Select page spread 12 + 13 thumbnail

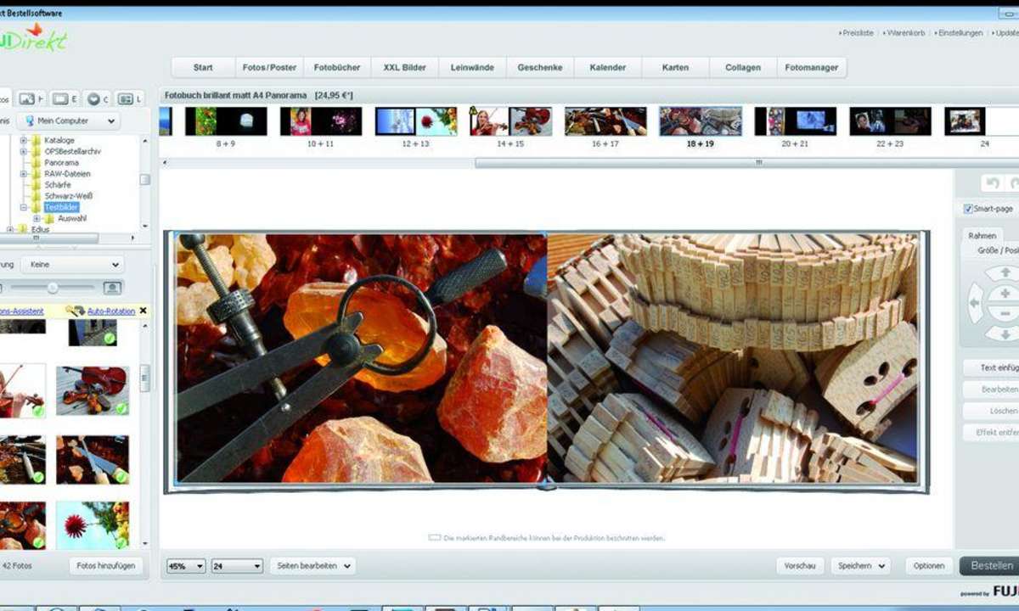tap(416, 121)
